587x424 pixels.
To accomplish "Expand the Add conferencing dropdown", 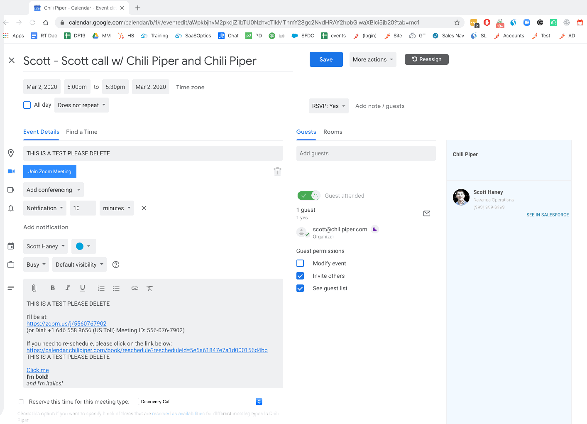I will 54,190.
